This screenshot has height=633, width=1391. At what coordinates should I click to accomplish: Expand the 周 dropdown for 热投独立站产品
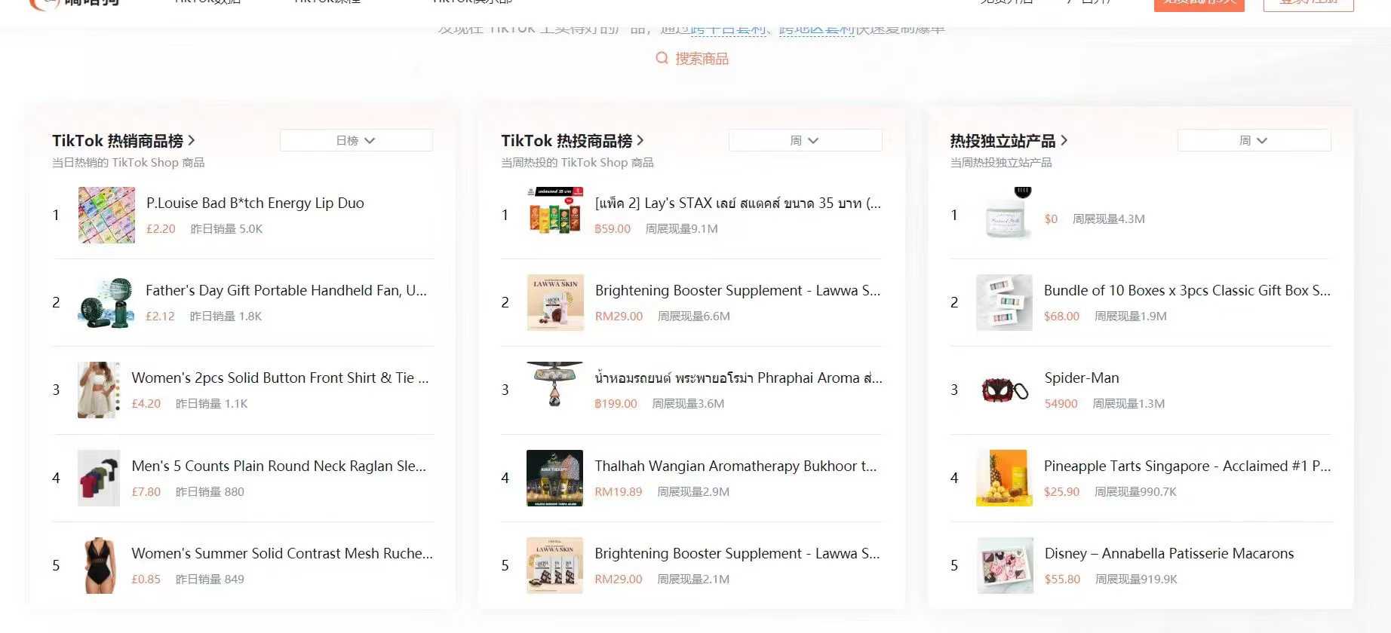1254,141
